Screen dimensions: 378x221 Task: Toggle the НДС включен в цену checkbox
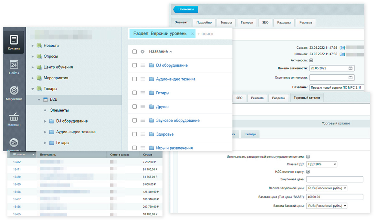308,172
